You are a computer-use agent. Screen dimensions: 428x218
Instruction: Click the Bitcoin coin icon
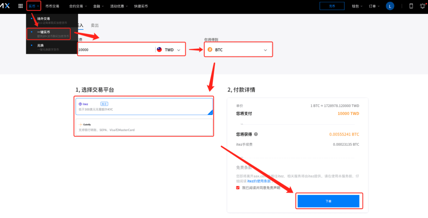210,50
